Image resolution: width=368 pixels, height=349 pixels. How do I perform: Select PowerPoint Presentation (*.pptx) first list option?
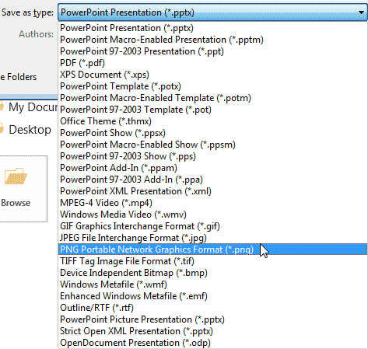point(212,28)
